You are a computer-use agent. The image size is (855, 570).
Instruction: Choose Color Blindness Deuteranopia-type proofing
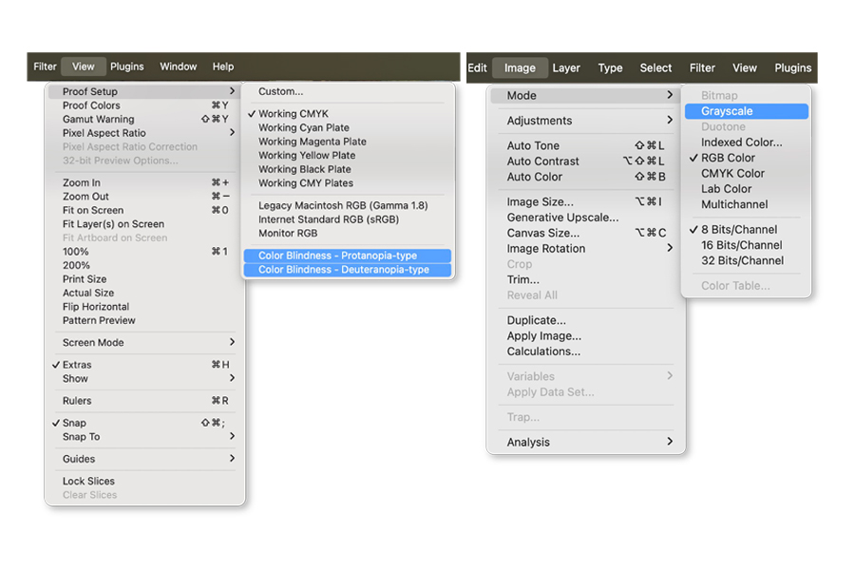(346, 269)
